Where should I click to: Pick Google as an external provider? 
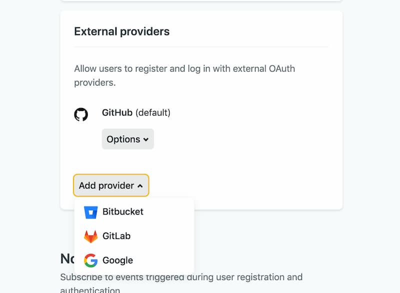point(117,260)
